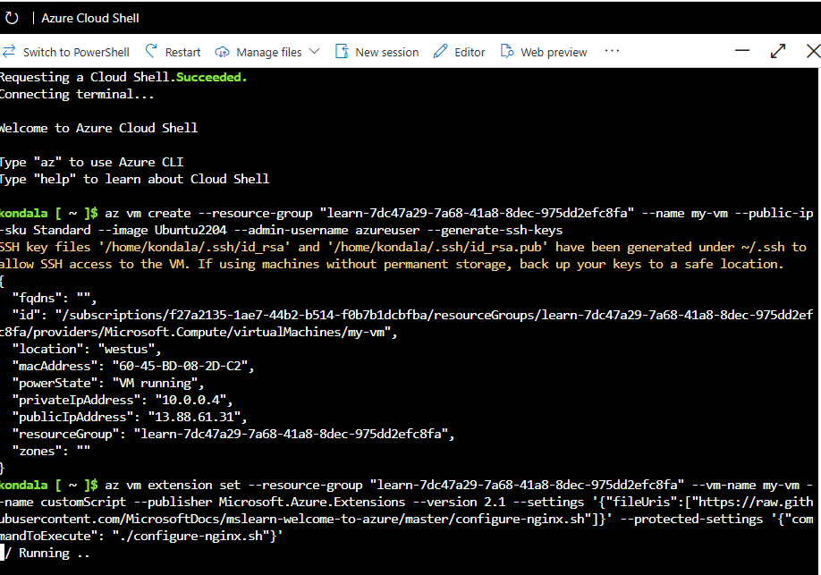Start a New session via its icon

point(342,51)
